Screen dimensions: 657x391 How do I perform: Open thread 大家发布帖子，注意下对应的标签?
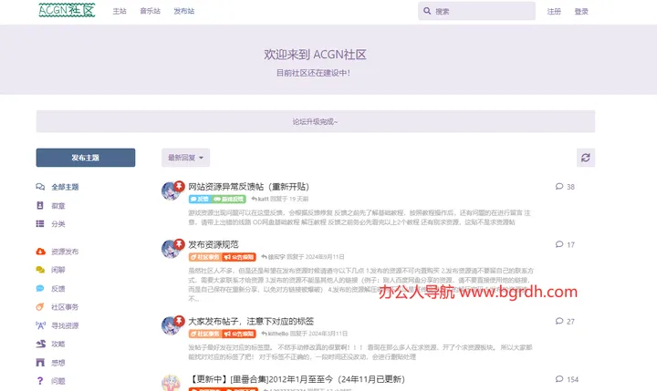coord(251,321)
